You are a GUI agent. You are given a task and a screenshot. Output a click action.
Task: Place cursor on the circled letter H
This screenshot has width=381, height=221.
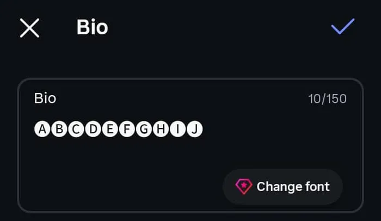(161, 129)
